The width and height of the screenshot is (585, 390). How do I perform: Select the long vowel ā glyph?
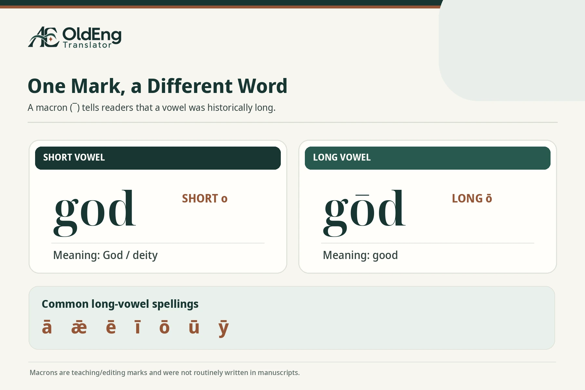click(47, 327)
